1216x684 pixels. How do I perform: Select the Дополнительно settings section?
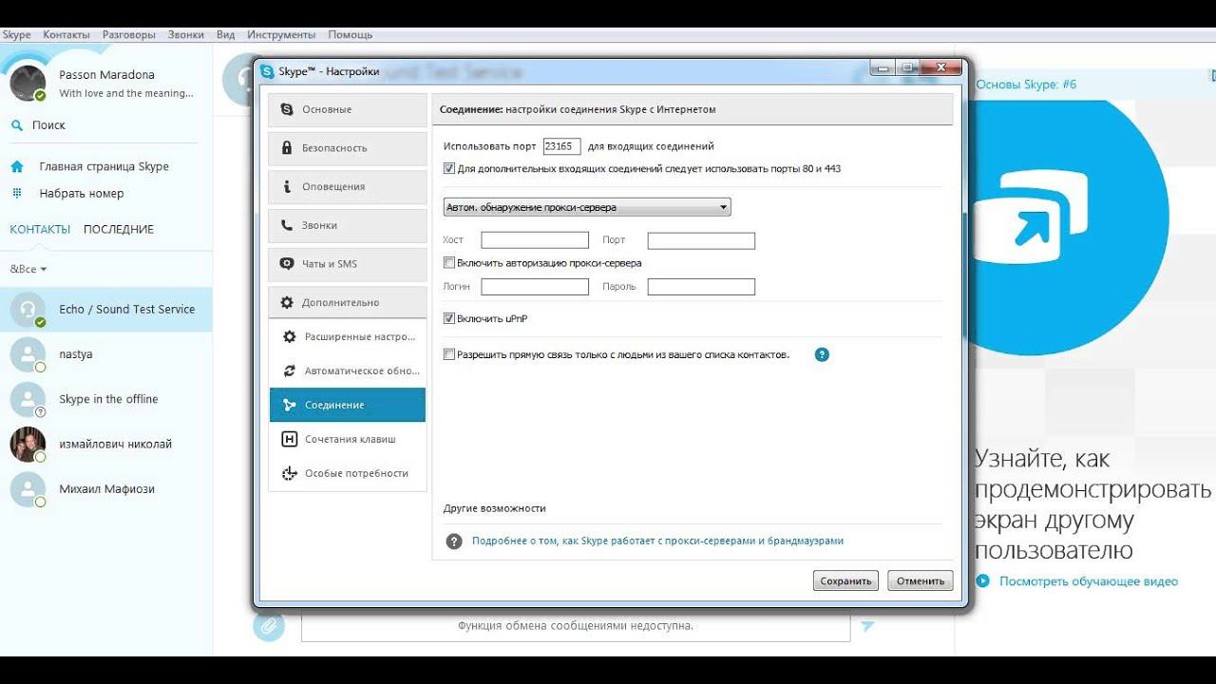[x=348, y=302]
